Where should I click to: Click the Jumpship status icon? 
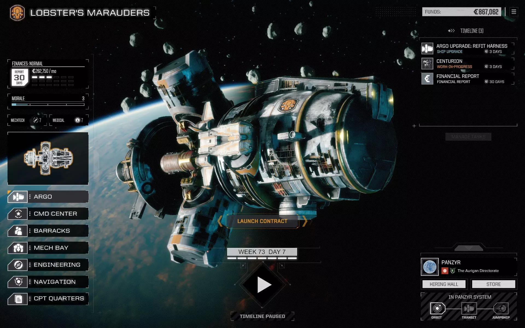pyautogui.click(x=501, y=309)
